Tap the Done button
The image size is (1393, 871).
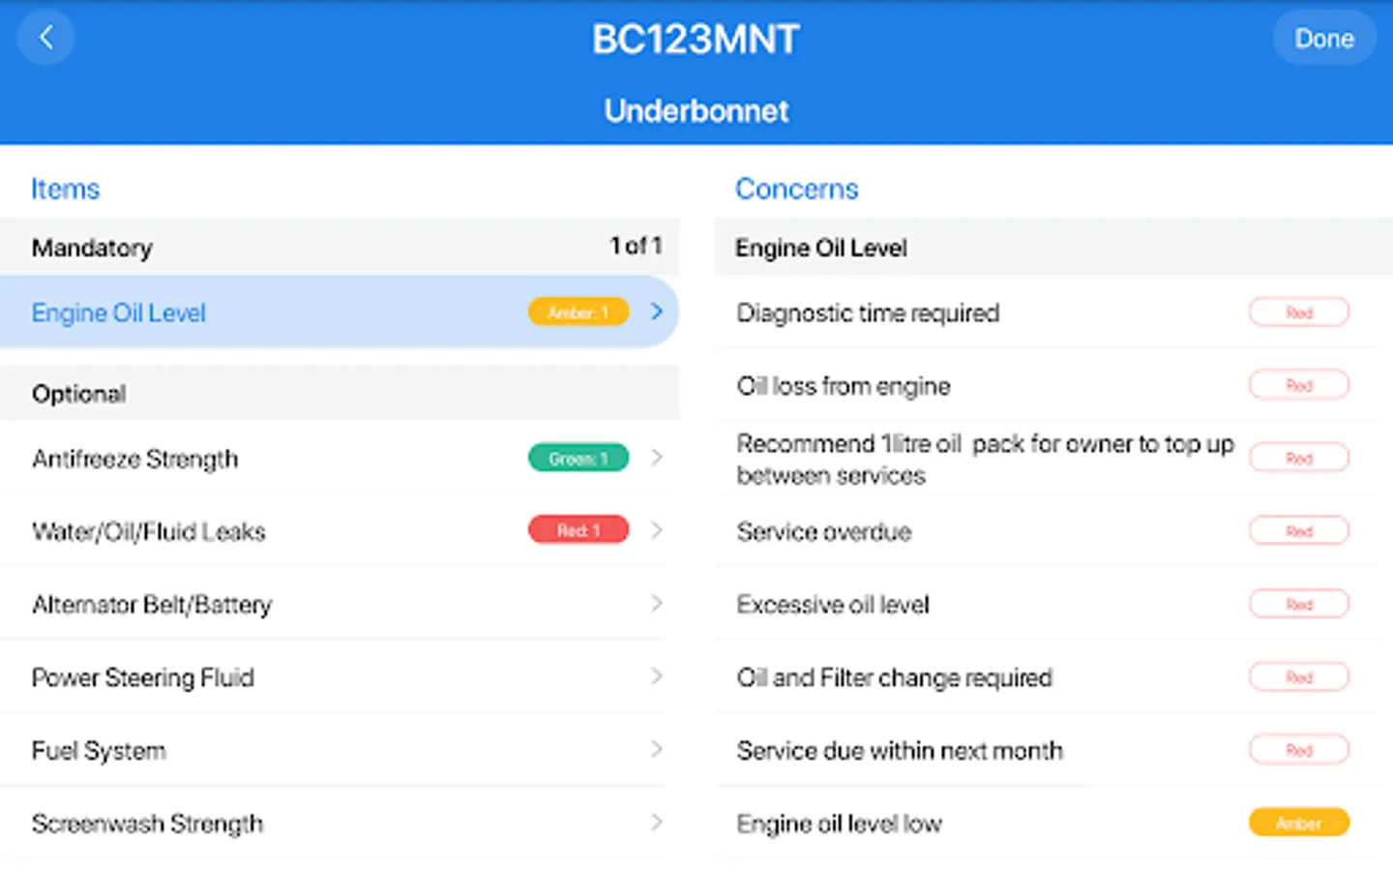click(1323, 39)
